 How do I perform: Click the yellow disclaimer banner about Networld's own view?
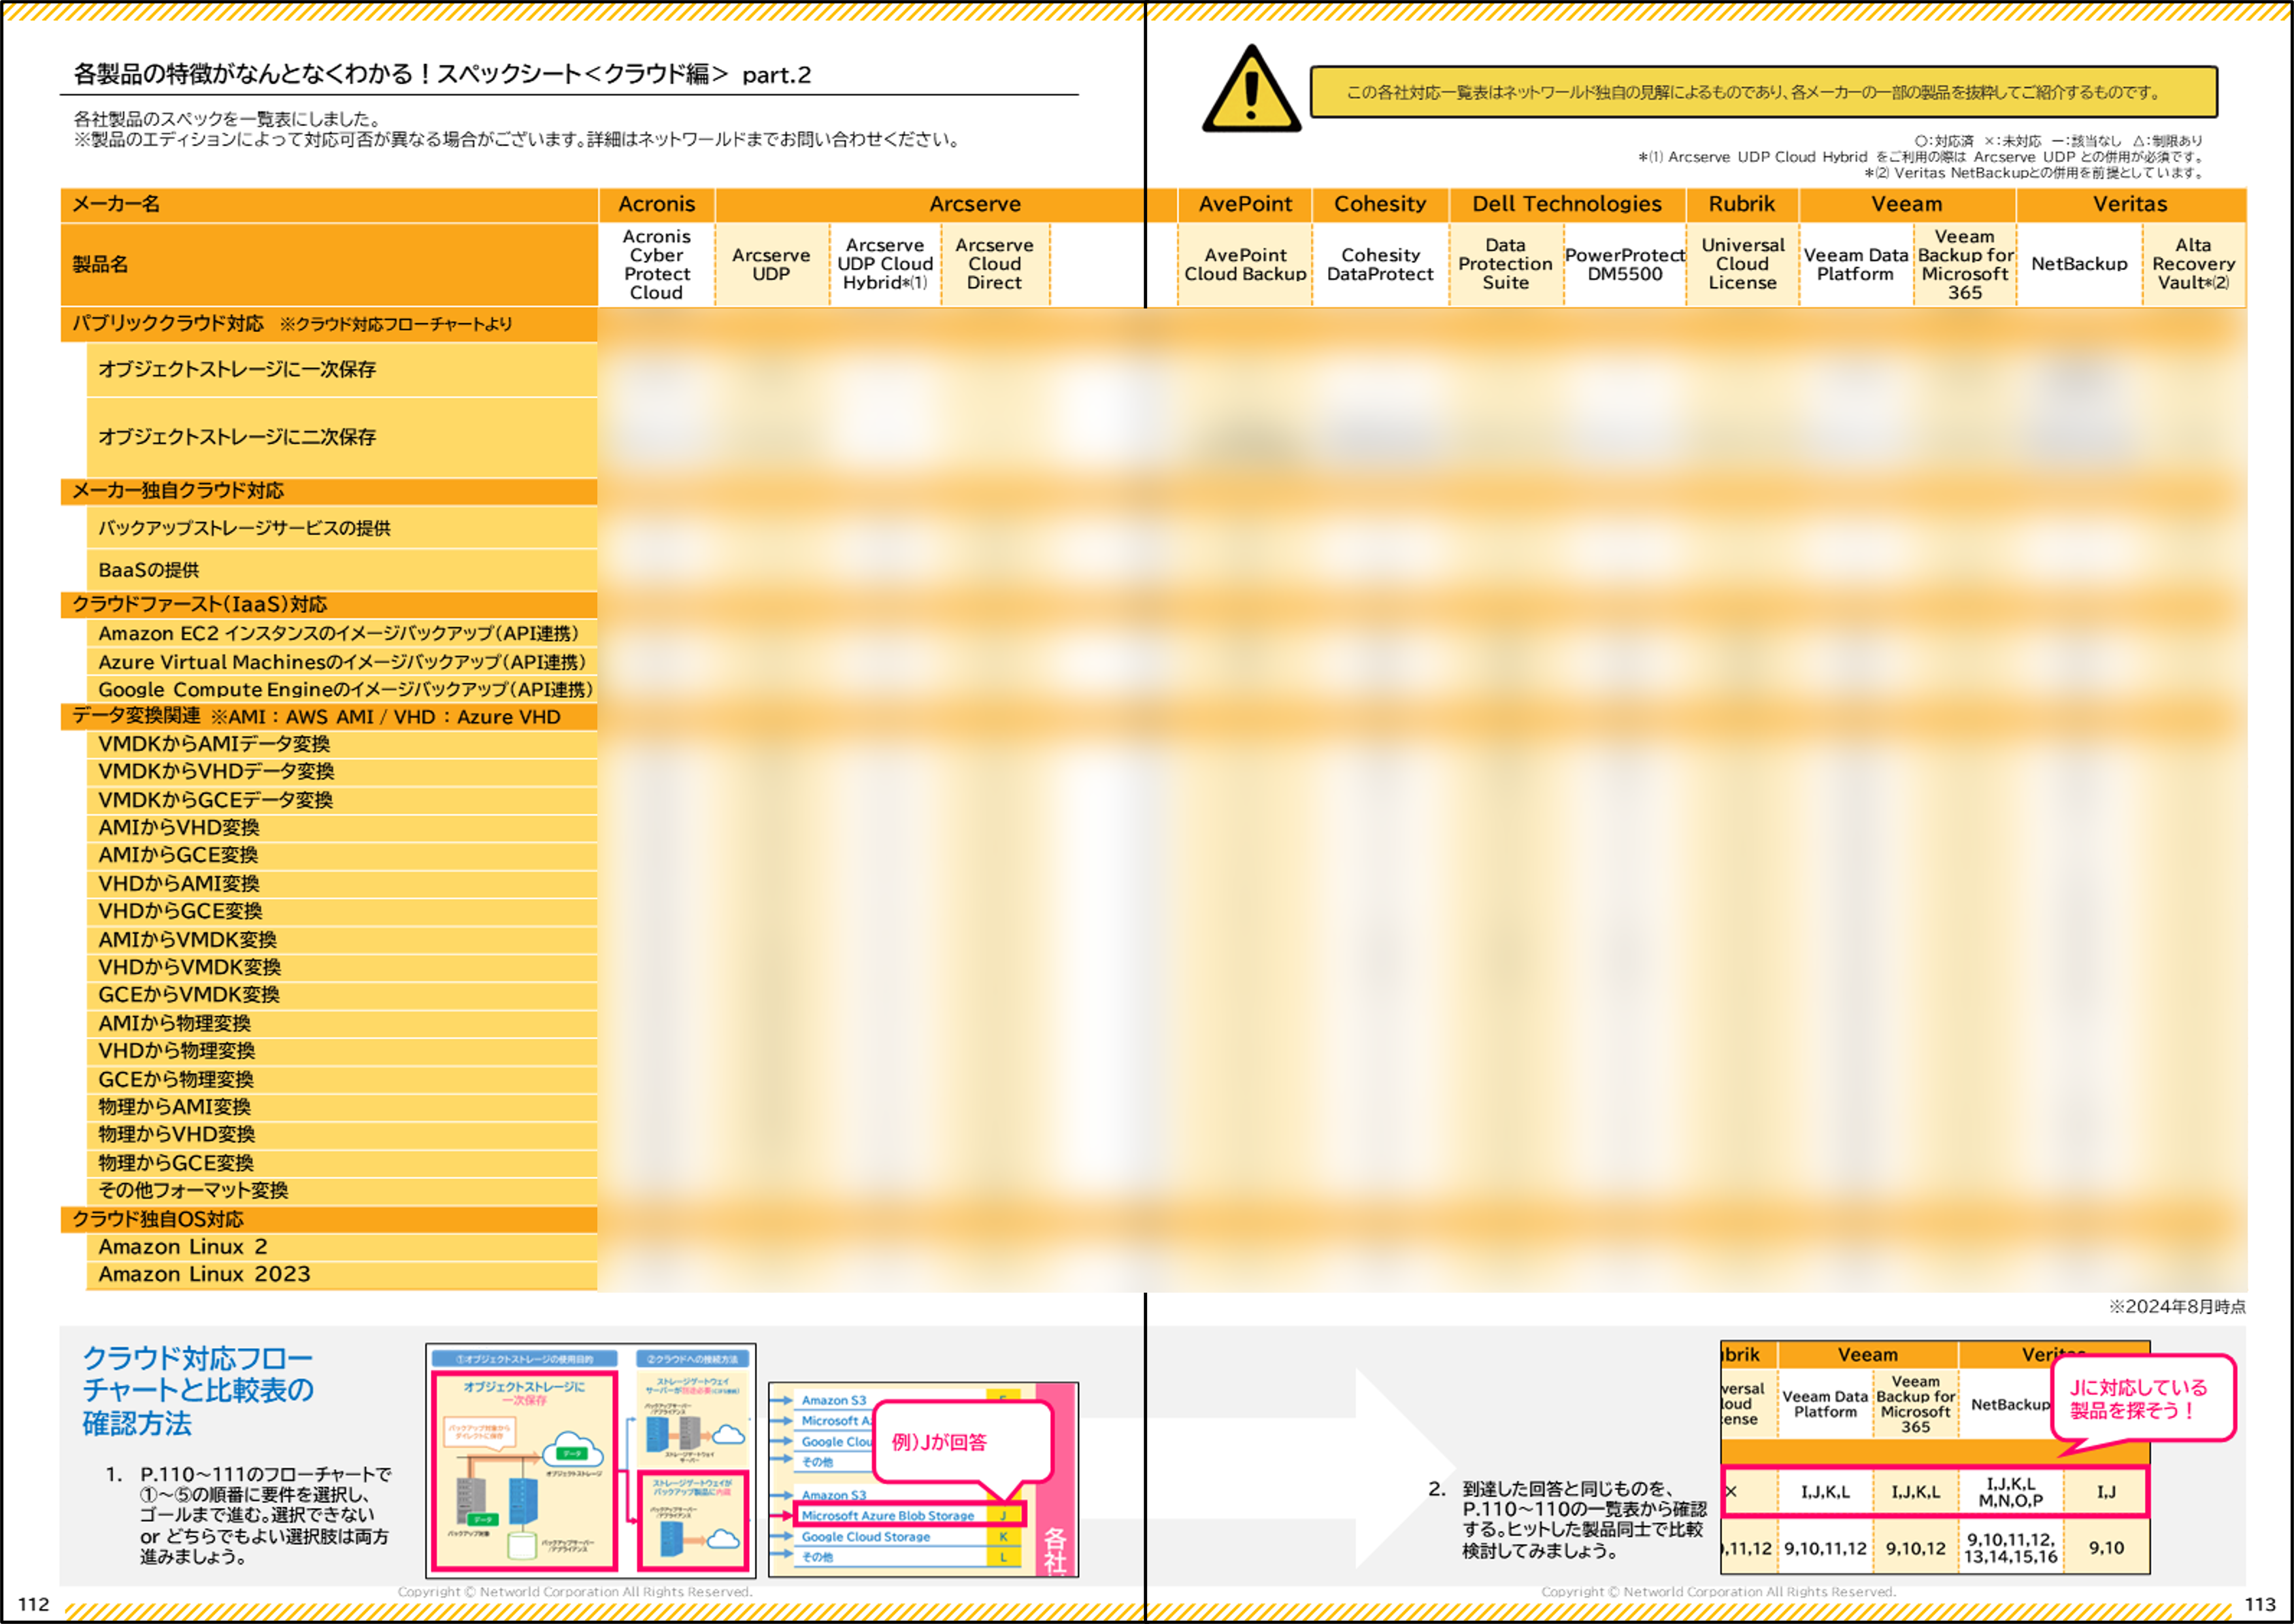1763,92
